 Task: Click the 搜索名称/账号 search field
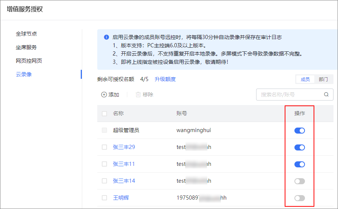(x=289, y=95)
